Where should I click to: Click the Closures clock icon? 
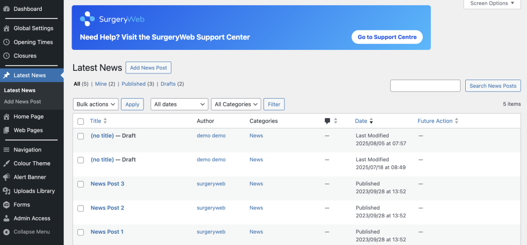(x=6, y=56)
